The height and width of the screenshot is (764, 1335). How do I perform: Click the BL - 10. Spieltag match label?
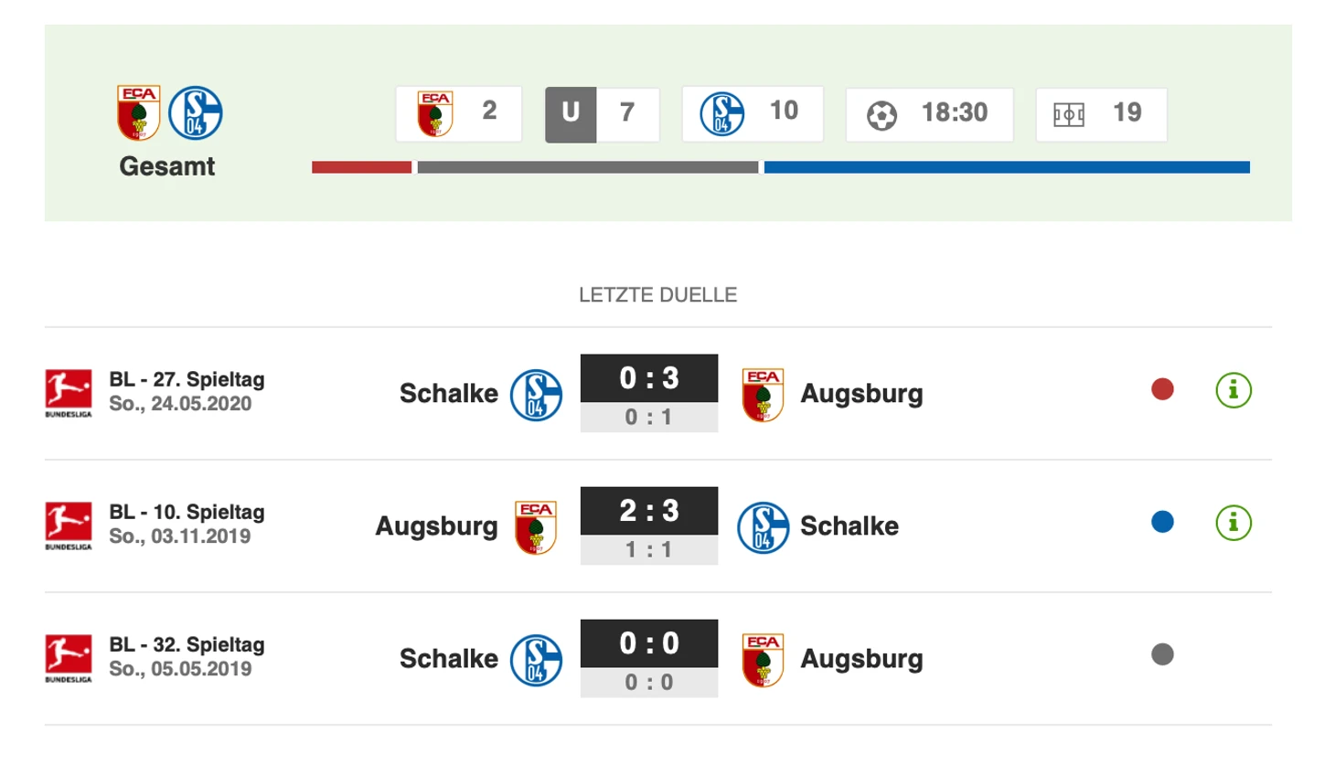[187, 512]
